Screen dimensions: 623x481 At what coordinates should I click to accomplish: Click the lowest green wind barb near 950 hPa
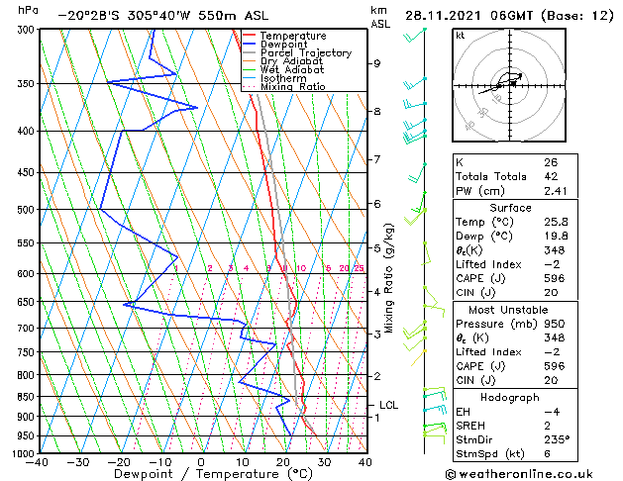434,436
